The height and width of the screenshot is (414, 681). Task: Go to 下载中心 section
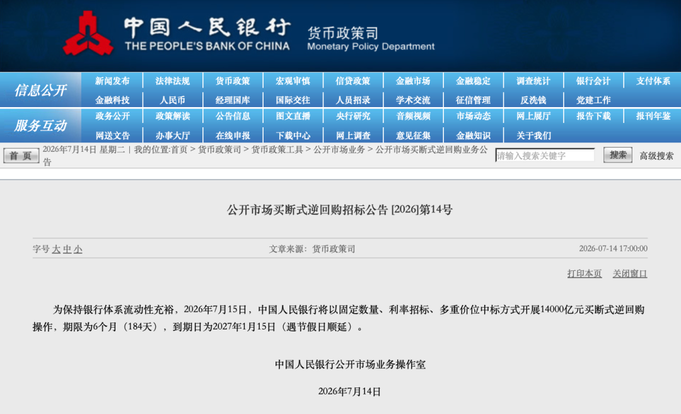(x=293, y=136)
